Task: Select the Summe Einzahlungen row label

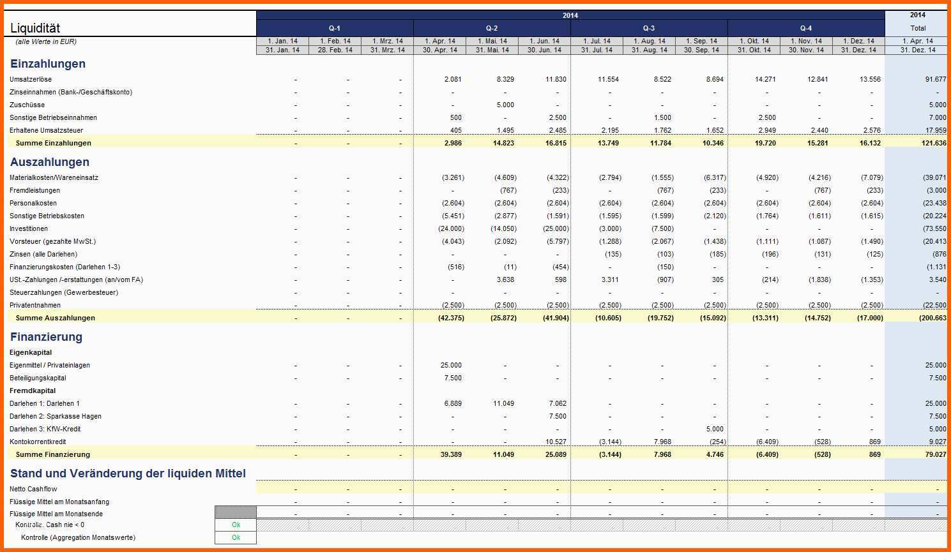Action: pyautogui.click(x=54, y=143)
